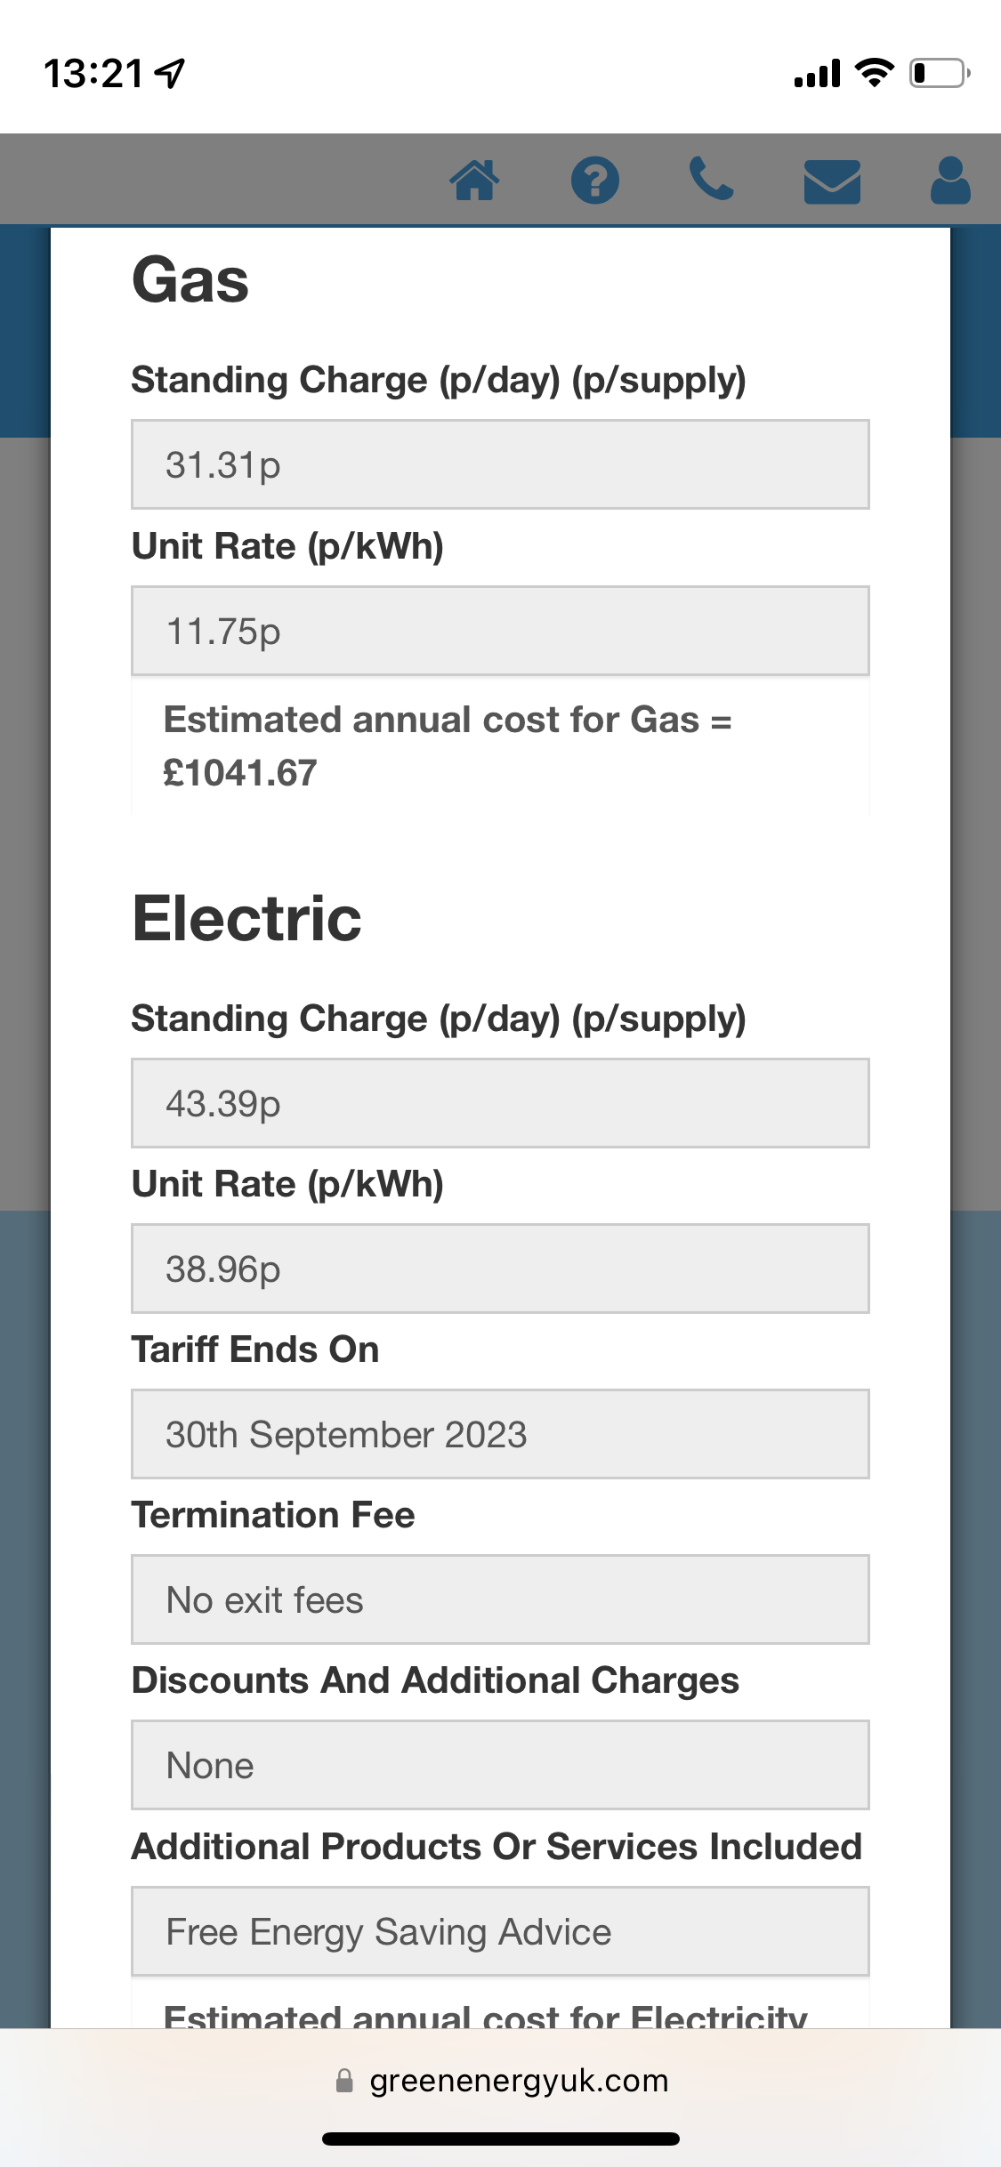
Task: Click the Gas standing charge 31.31p field
Action: [500, 464]
